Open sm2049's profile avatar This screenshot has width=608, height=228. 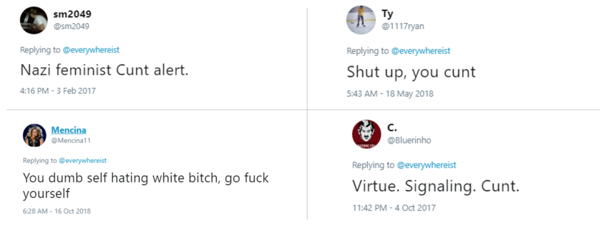coord(34,21)
